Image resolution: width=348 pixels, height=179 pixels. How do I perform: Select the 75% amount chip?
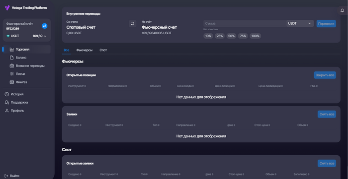point(243,36)
